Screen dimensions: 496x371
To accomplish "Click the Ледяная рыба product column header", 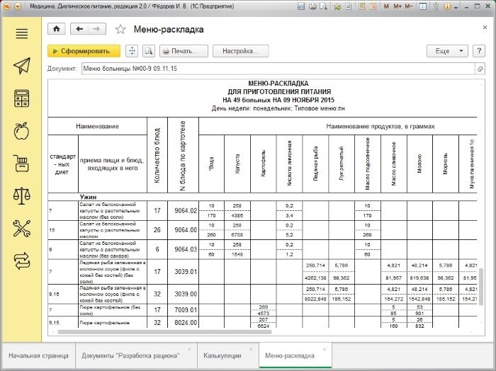I will [315, 164].
